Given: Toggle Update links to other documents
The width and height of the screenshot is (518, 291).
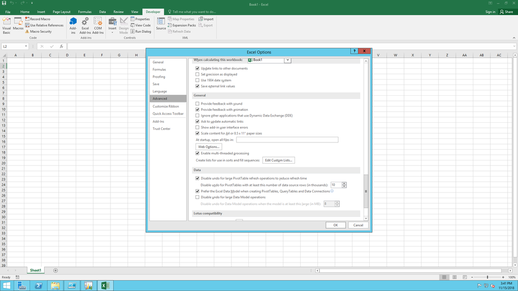Looking at the screenshot, I should [198, 69].
